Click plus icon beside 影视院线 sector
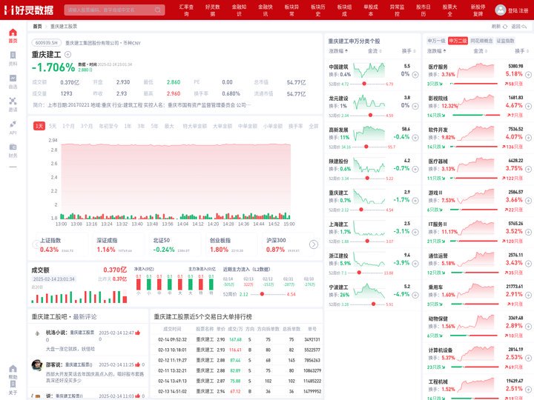Image resolution: width=534 pixels, height=400 pixels. pos(528,106)
